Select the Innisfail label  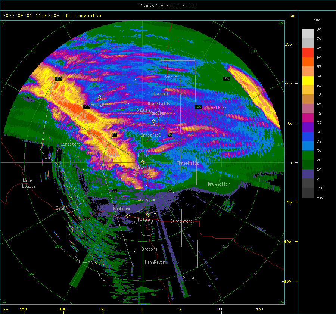click(151, 135)
